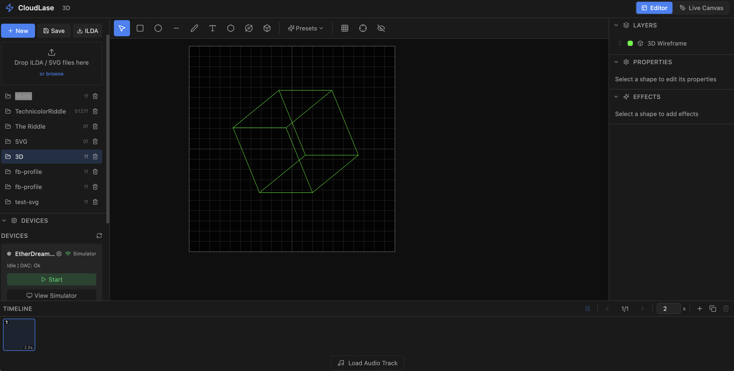Screen dimensions: 734x371
Task: Delete the TechnicolorRiddle project via trash icon
Action: [x=95, y=111]
